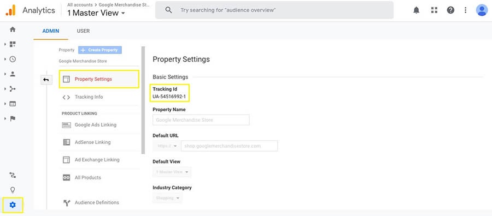
Task: Open the Acquisition branching icon
Action: [13, 89]
